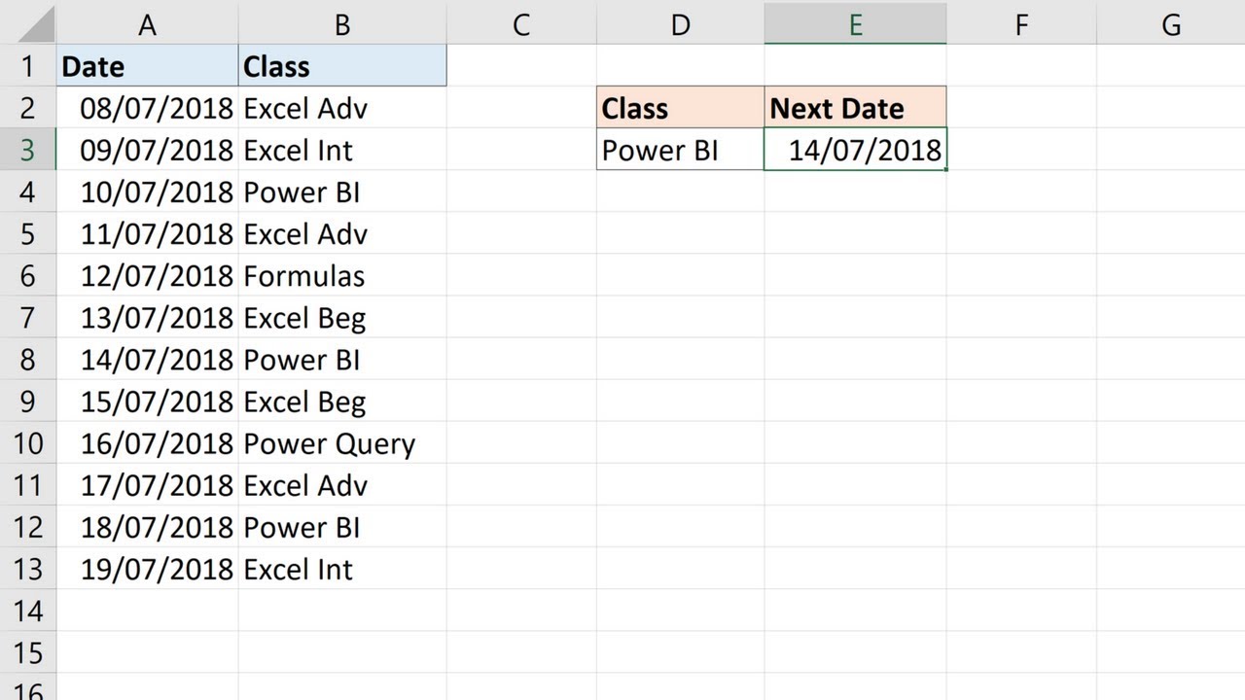
Task: Select row 8 header
Action: pyautogui.click(x=27, y=359)
